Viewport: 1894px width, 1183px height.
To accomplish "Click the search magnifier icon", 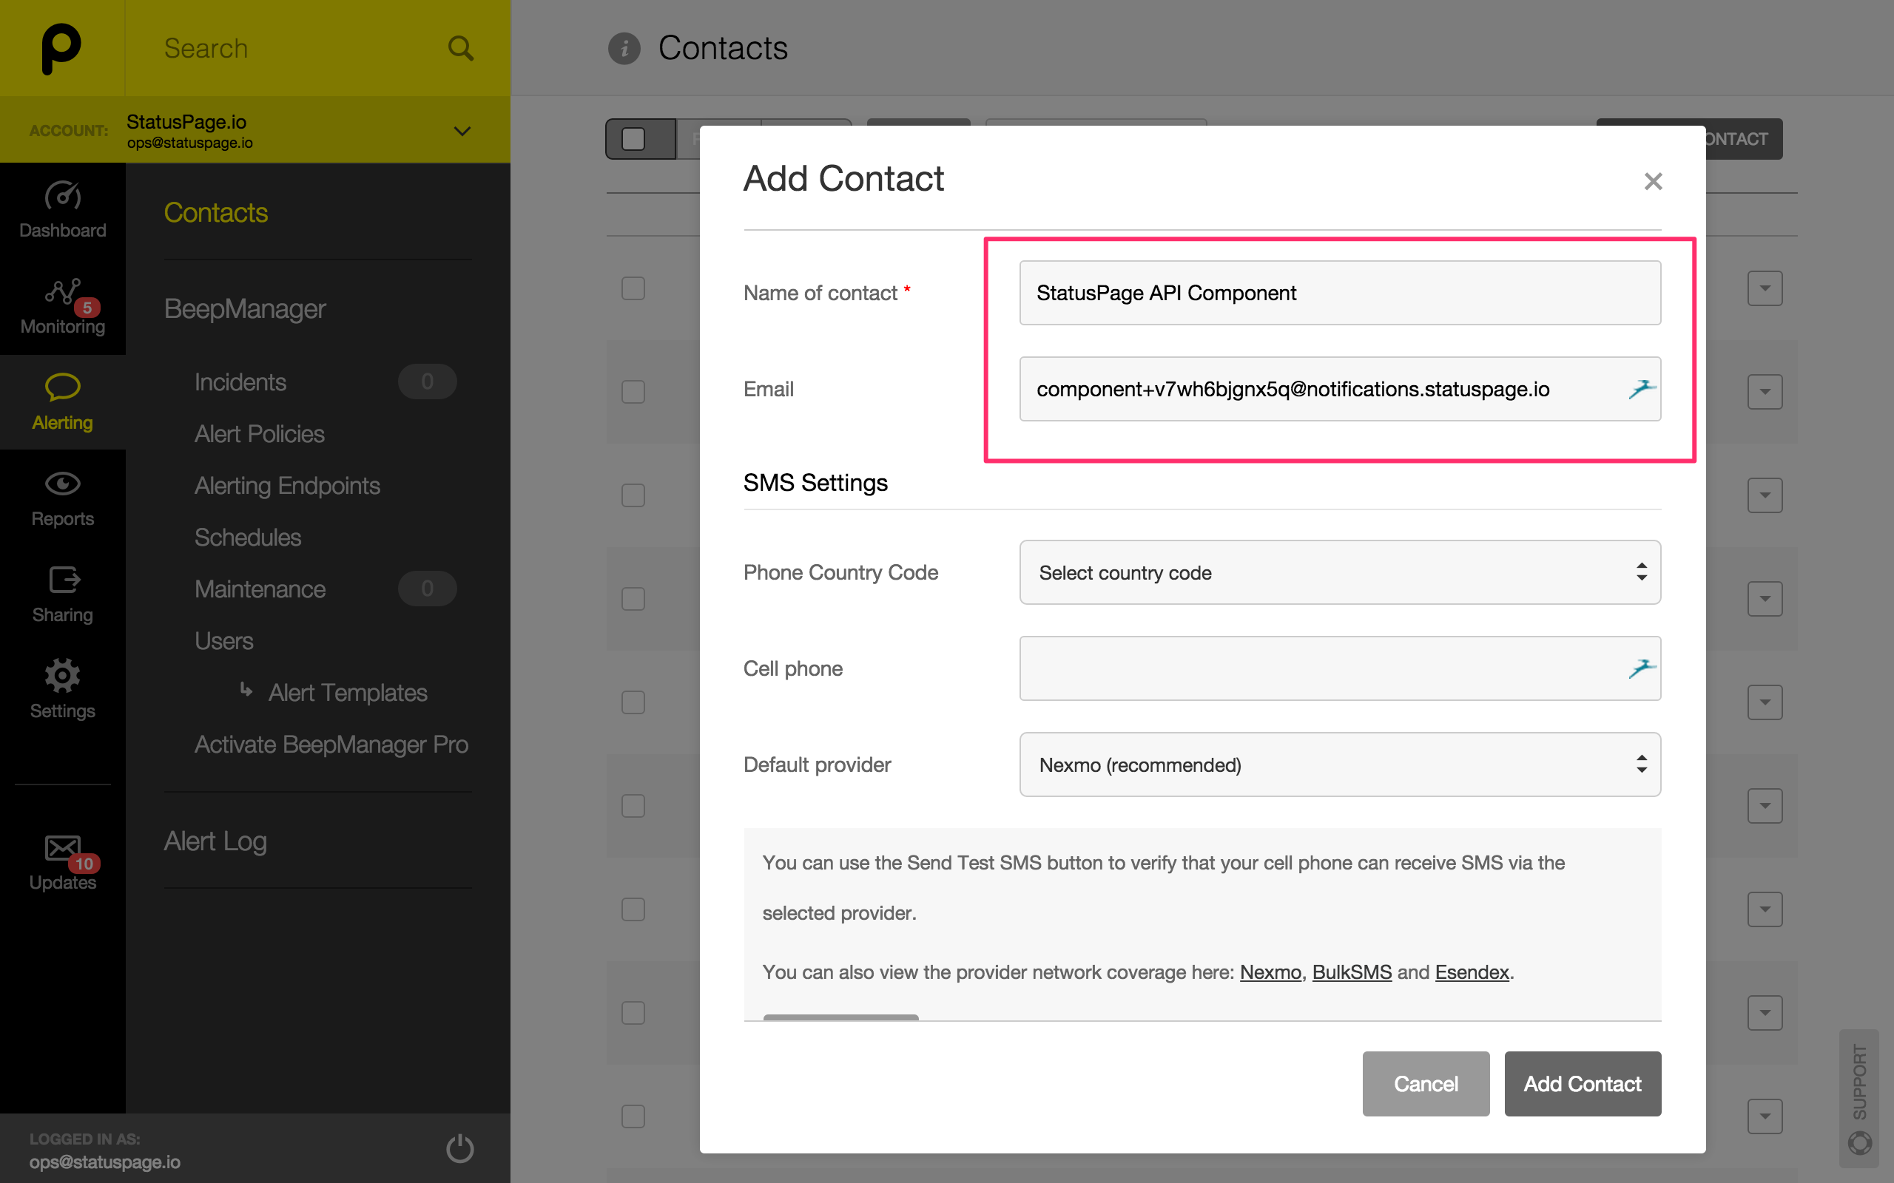I will 460,49.
